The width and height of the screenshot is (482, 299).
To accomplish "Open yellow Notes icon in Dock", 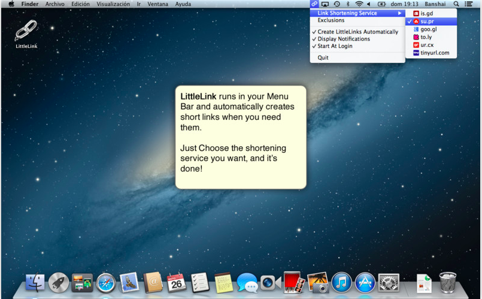I will (x=223, y=282).
